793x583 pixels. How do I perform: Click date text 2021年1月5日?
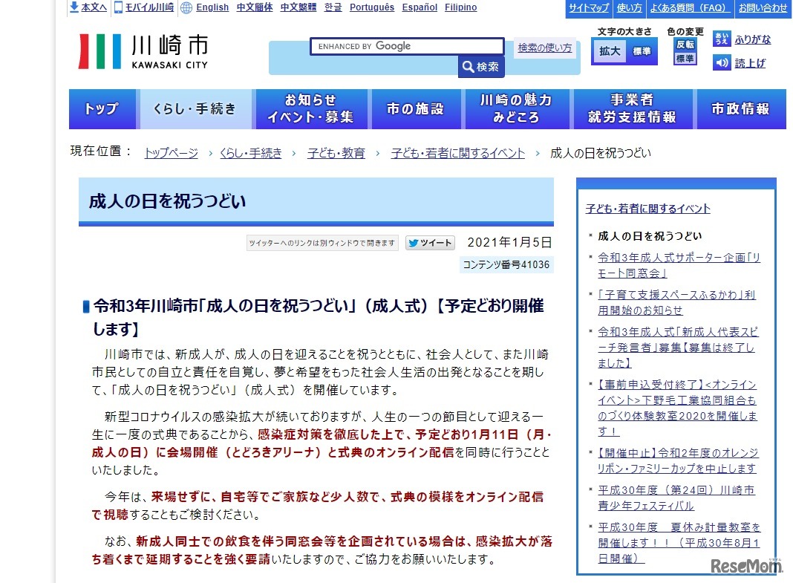pyautogui.click(x=509, y=243)
